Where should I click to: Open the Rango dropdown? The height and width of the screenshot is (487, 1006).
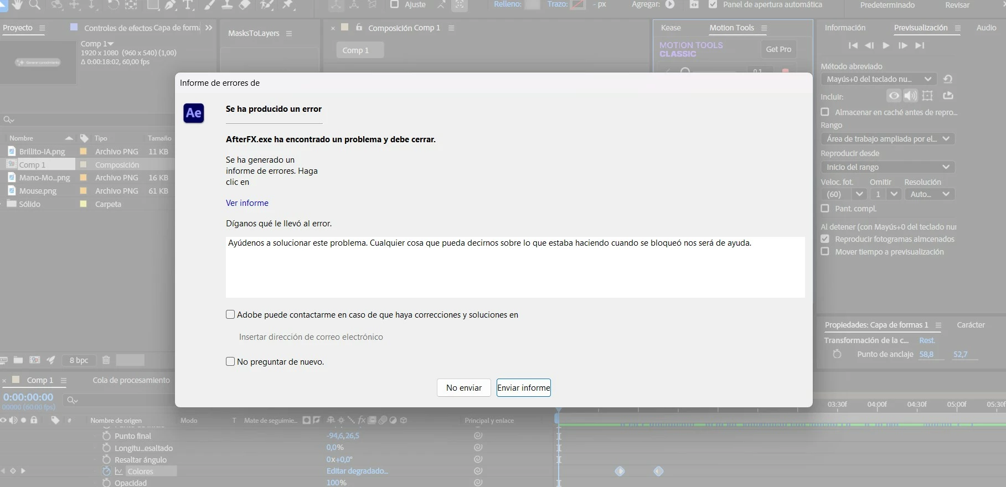click(888, 139)
